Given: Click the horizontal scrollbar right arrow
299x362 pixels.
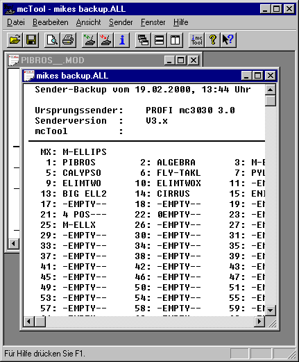Looking at the screenshot, I should coord(259,321).
